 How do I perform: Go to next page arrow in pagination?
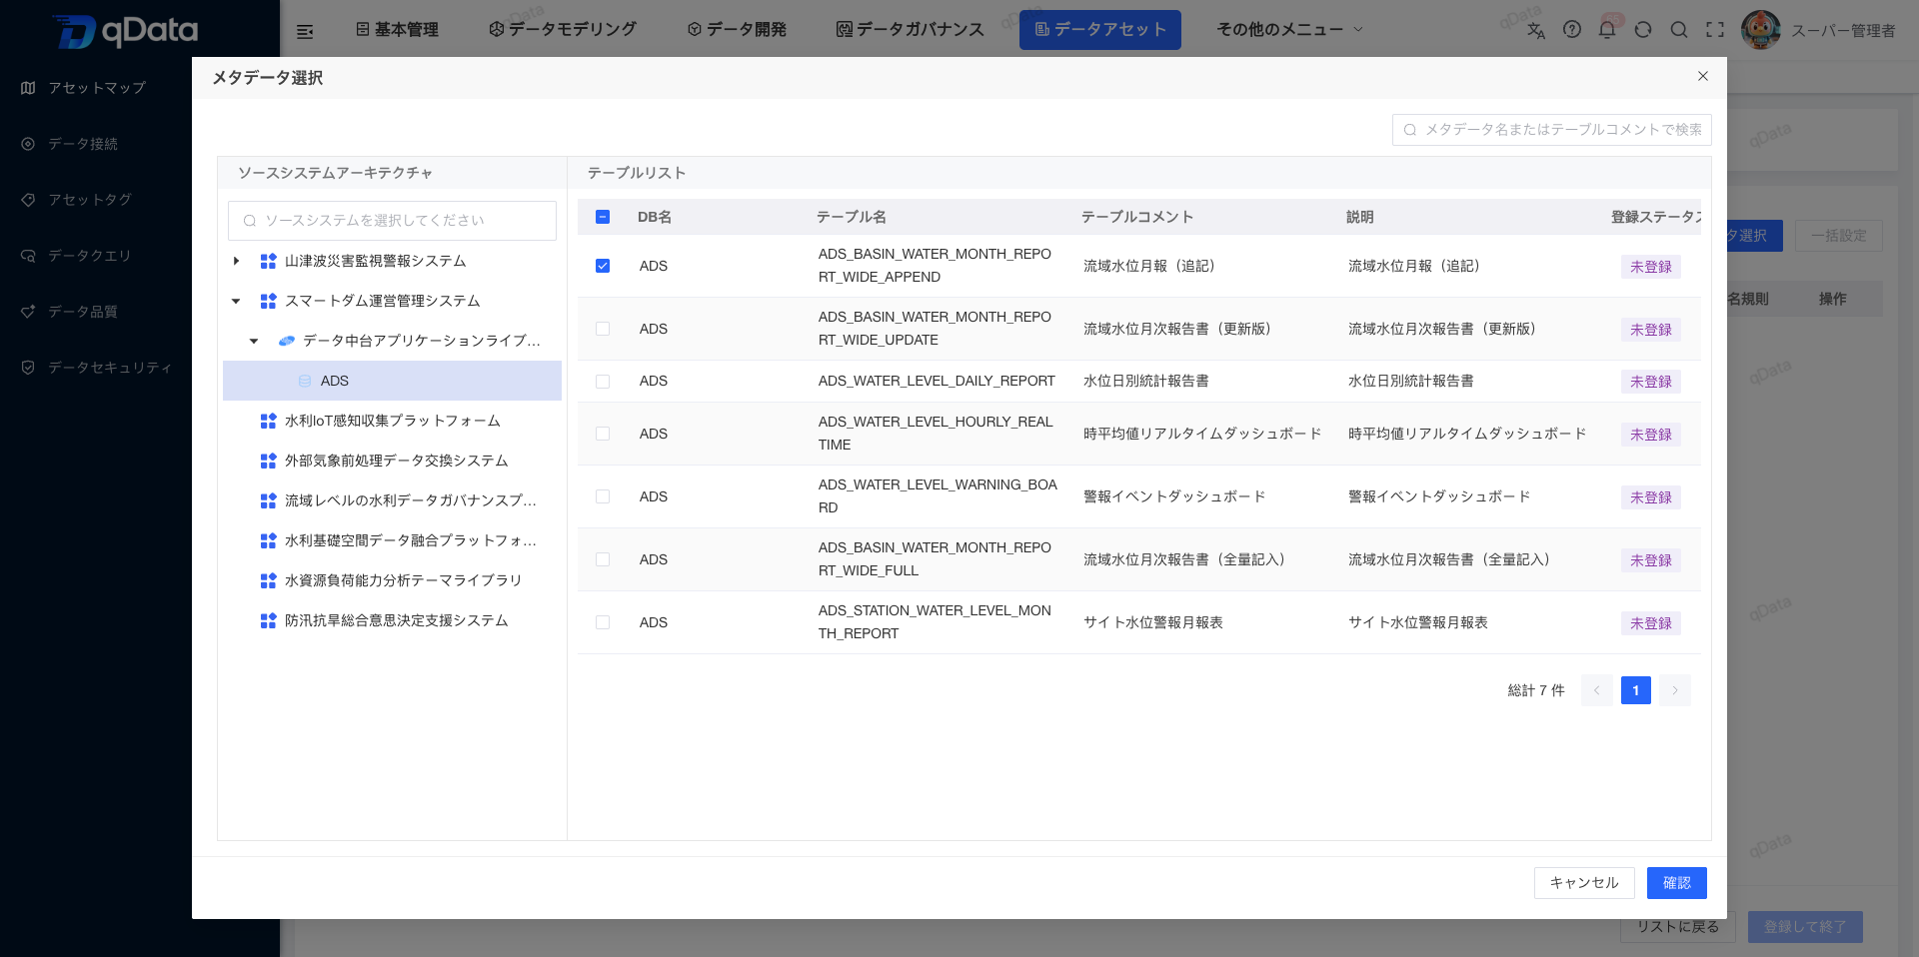click(1675, 690)
